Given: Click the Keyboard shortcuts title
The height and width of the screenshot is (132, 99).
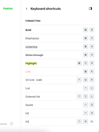Looking at the screenshot, I should (46, 9).
